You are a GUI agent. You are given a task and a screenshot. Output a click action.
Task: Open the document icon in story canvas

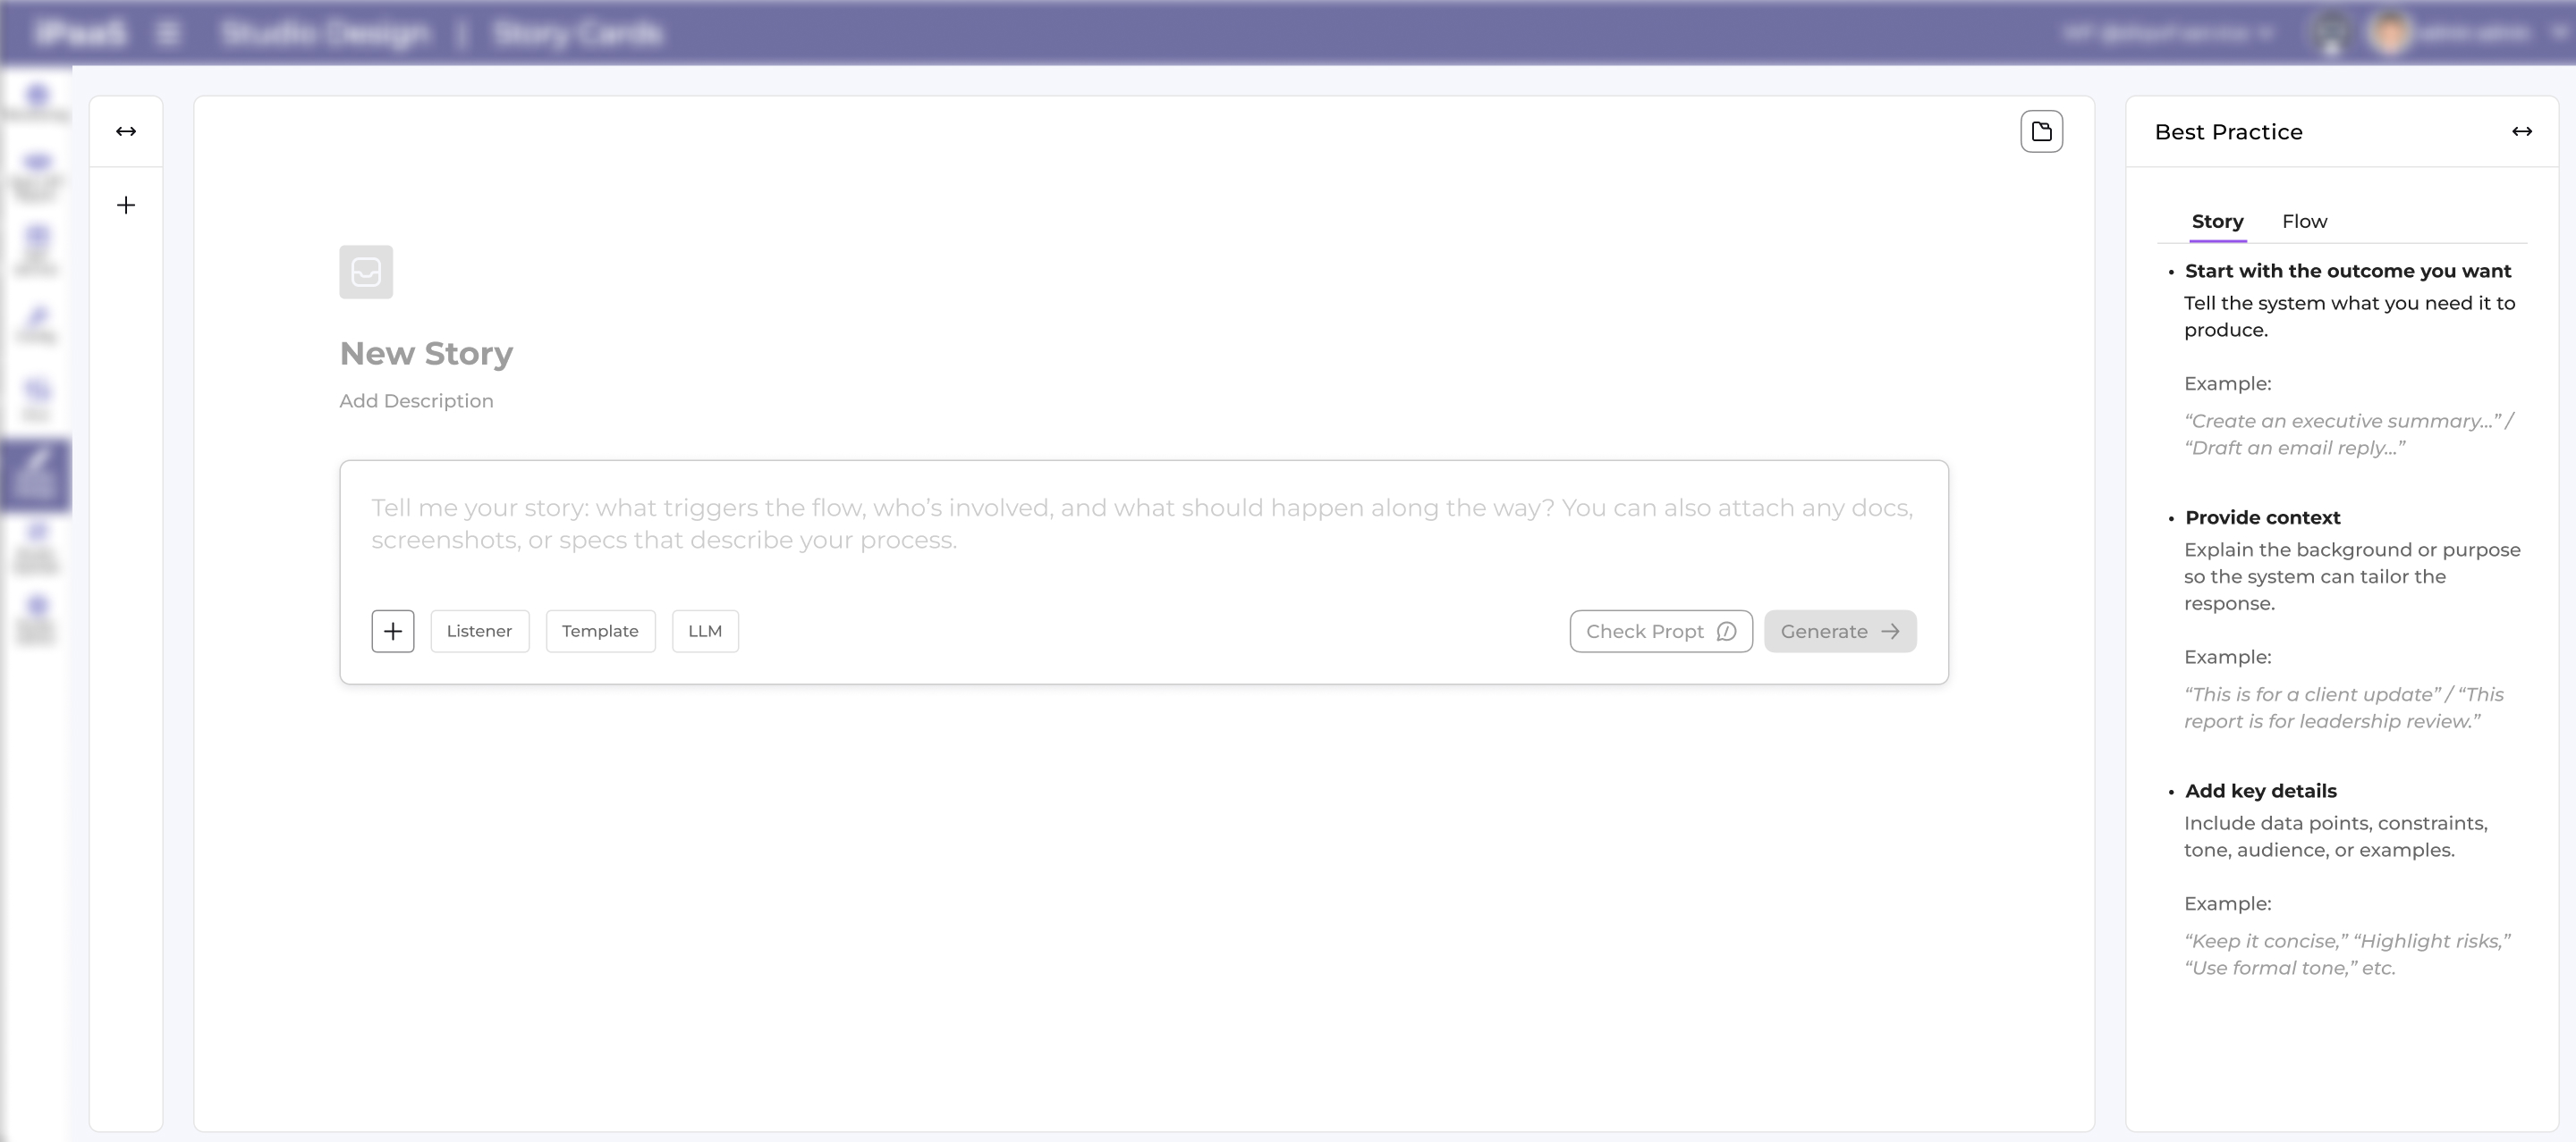[2041, 132]
